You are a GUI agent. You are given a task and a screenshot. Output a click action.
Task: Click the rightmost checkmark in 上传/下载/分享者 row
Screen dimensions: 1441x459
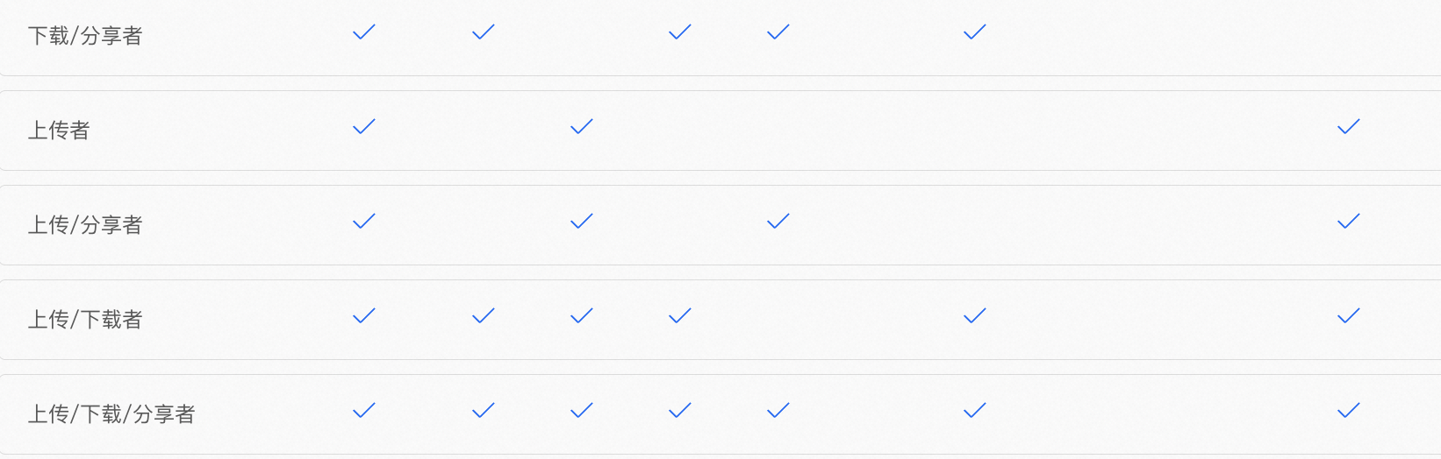pyautogui.click(x=1348, y=411)
